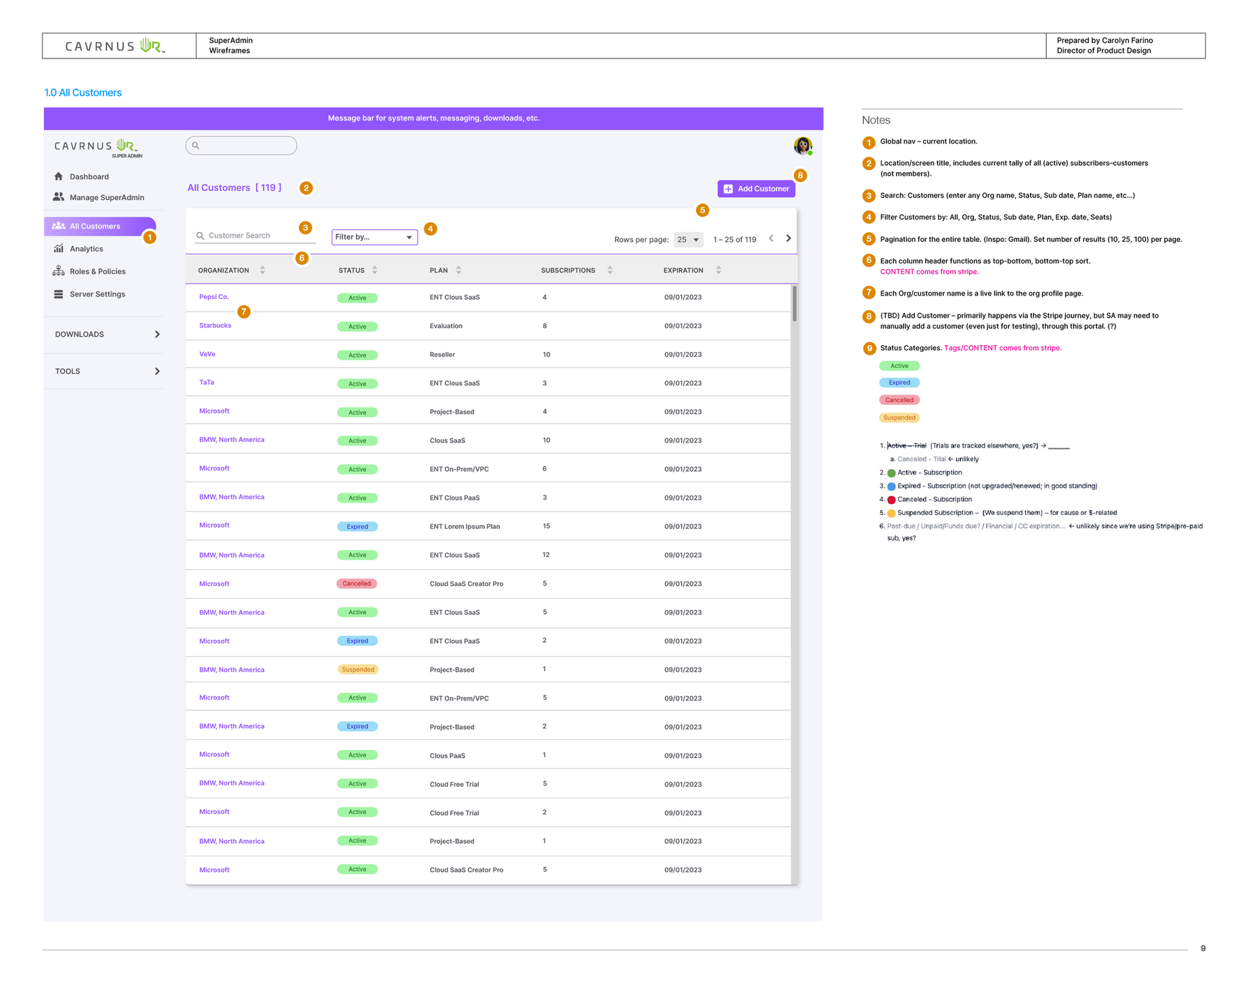
Task: Open the Pepsi Co. organization link
Action: (214, 297)
